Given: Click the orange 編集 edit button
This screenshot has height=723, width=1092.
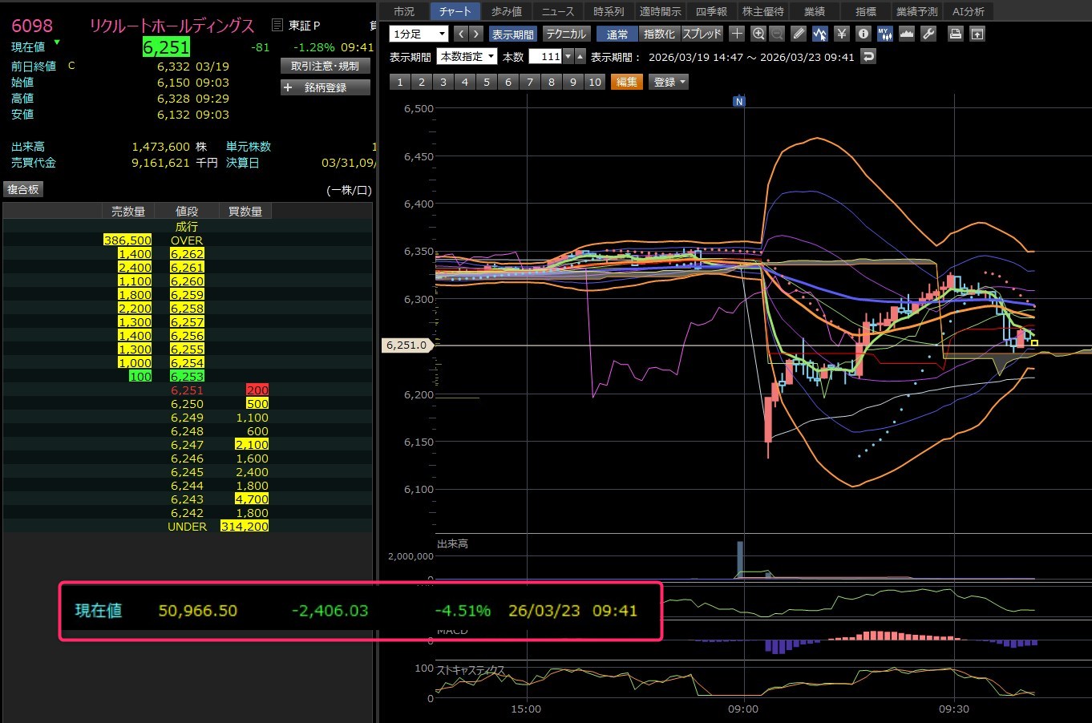Looking at the screenshot, I should click(x=626, y=82).
